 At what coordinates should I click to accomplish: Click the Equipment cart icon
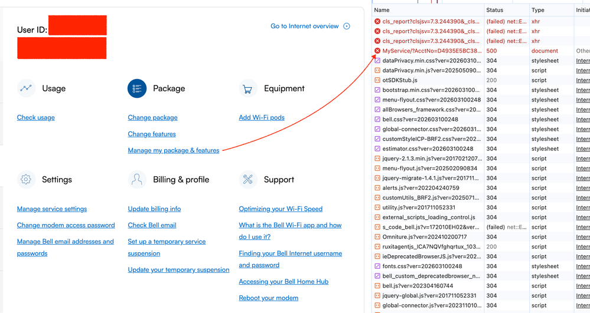pos(247,88)
